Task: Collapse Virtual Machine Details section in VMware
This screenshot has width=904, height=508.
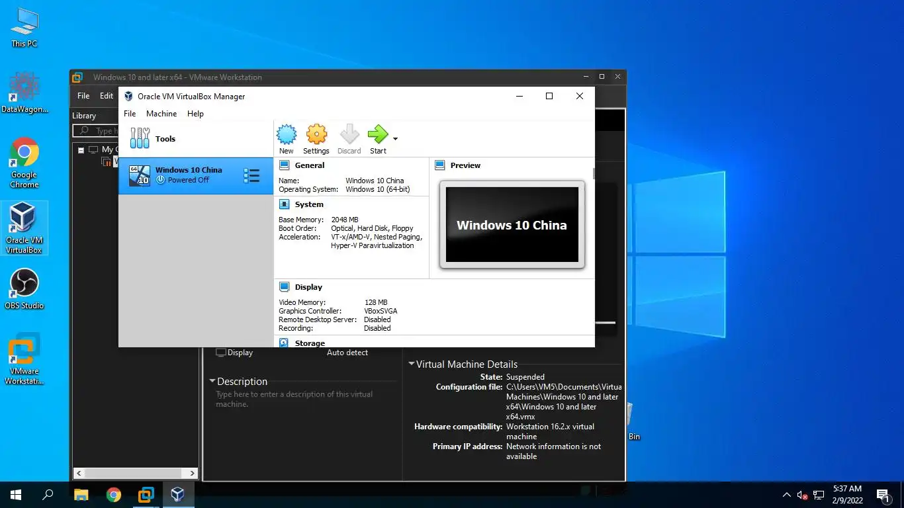Action: (x=412, y=364)
